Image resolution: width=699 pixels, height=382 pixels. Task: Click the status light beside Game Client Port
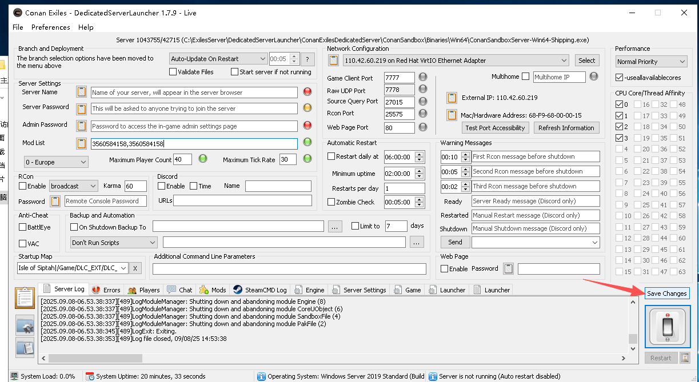tap(423, 77)
